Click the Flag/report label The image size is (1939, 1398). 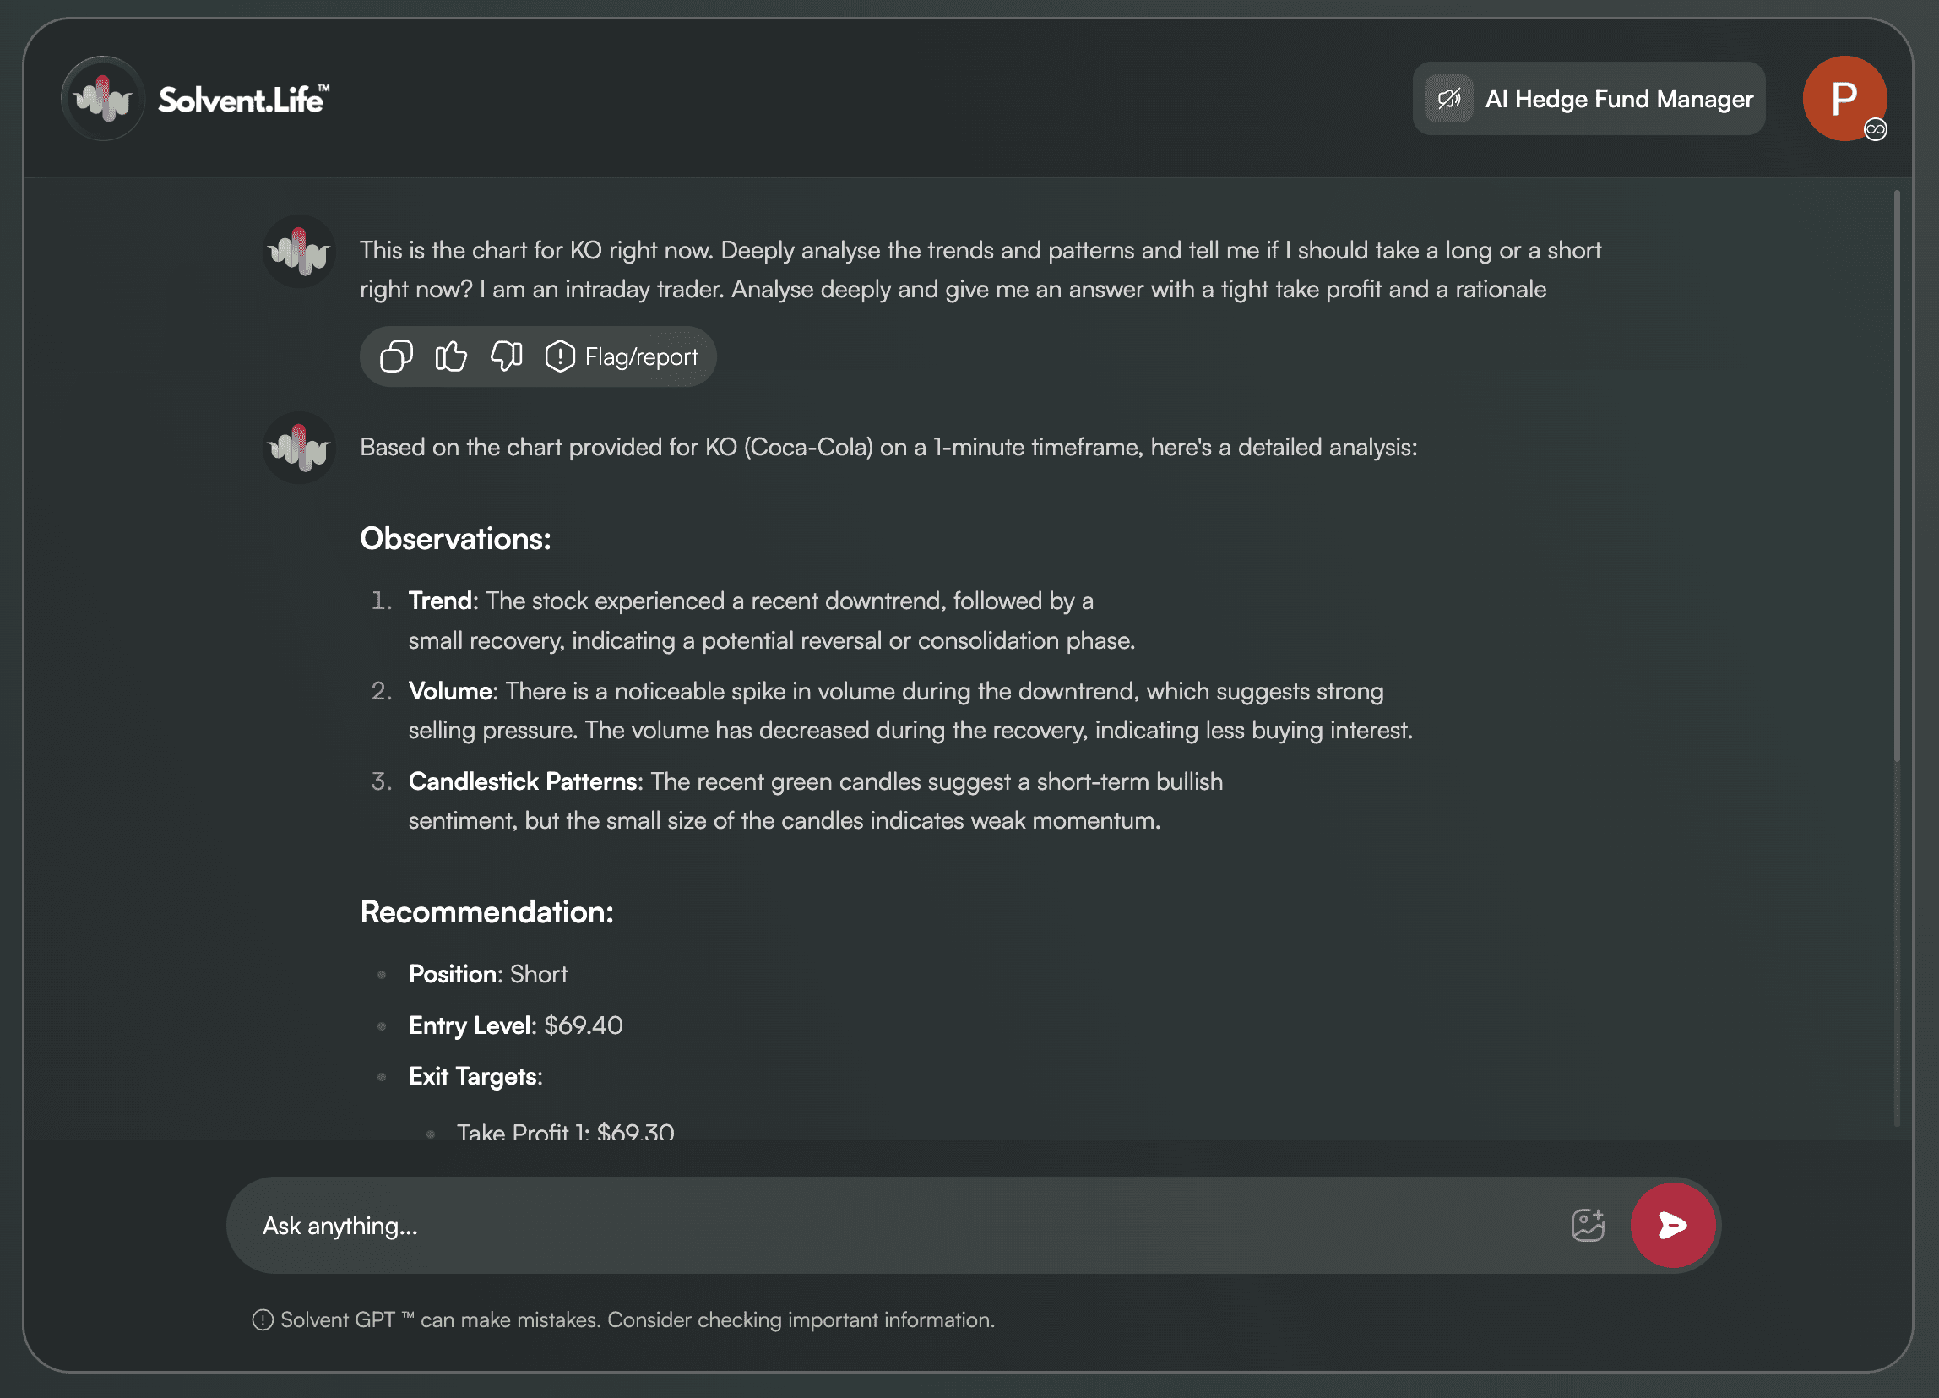pos(641,356)
